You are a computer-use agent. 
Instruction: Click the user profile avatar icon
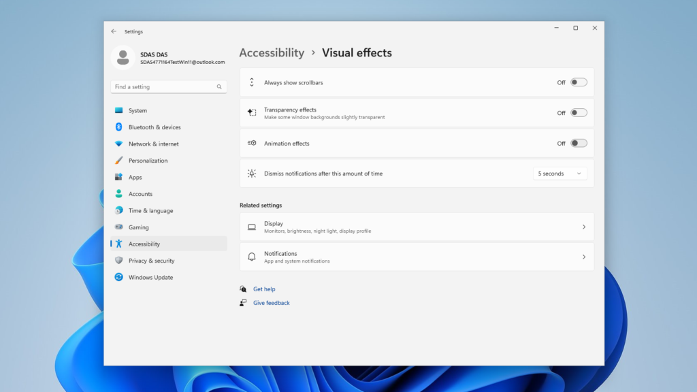click(x=123, y=58)
